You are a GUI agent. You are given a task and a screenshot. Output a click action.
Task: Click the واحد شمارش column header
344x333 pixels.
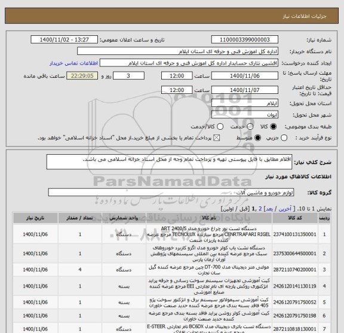click(124, 218)
